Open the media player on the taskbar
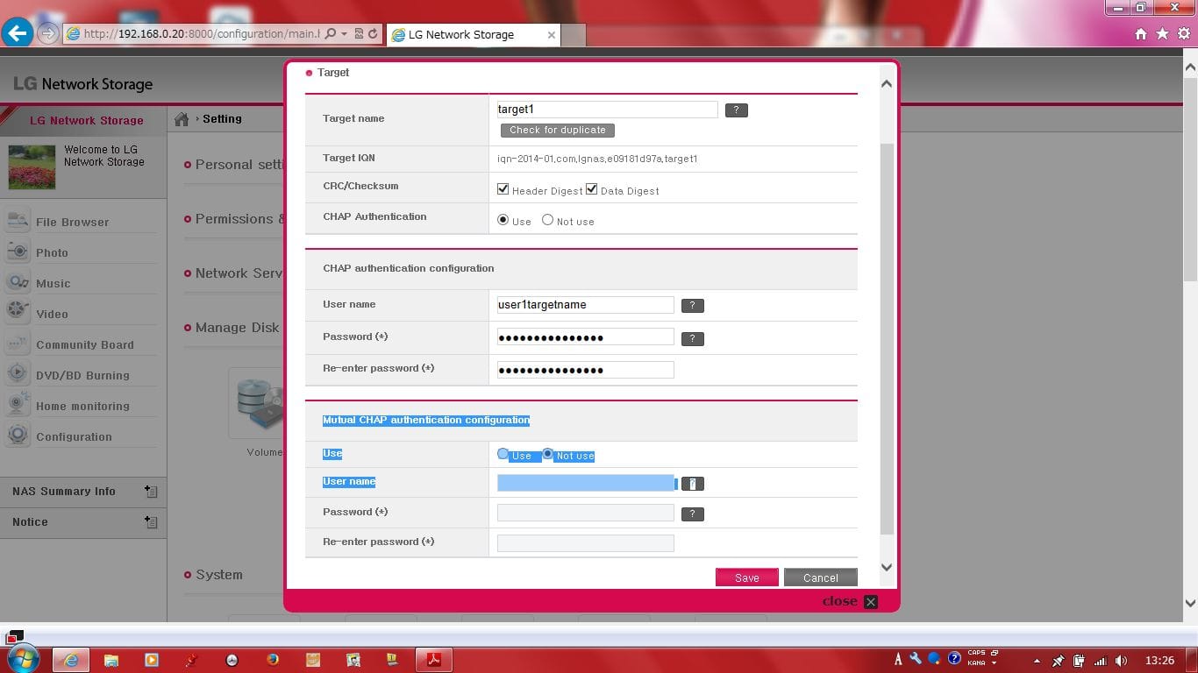The height and width of the screenshot is (673, 1198). [152, 660]
